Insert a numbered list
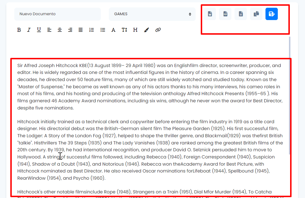 coord(92,30)
